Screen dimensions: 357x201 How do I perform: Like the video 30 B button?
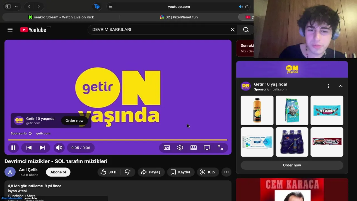(109, 172)
